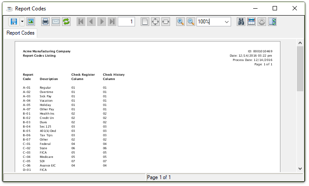Click the 'Avance EIC' description

pyautogui.click(x=48, y=166)
